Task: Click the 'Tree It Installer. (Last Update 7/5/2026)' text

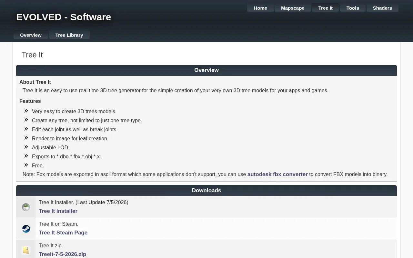Action: (84, 202)
